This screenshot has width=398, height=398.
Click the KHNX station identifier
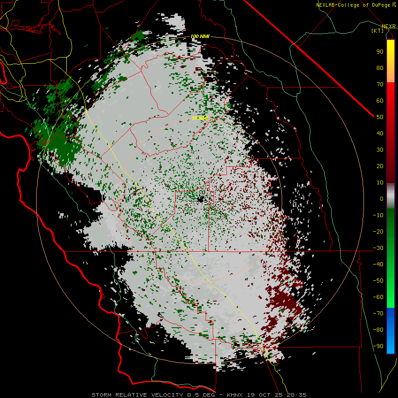pyautogui.click(x=235, y=395)
